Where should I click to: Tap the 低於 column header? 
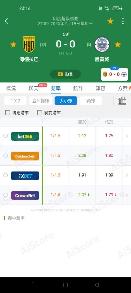109,122
